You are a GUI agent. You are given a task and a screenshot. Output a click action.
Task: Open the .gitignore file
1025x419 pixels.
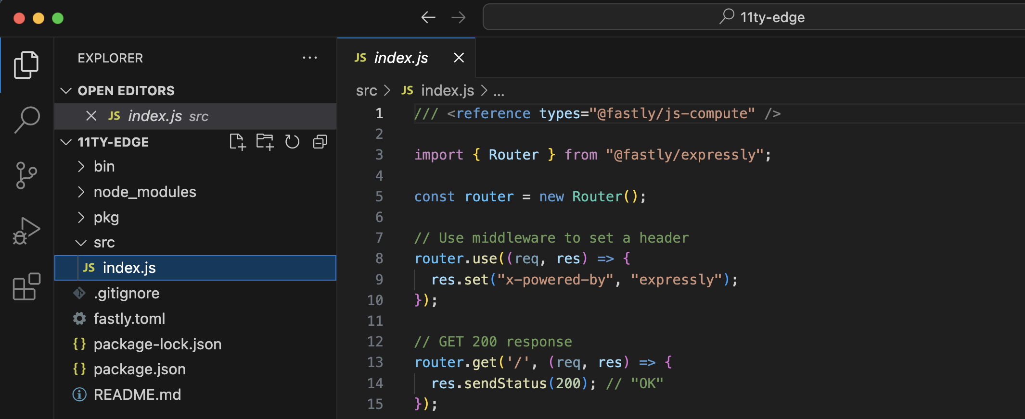(195, 293)
